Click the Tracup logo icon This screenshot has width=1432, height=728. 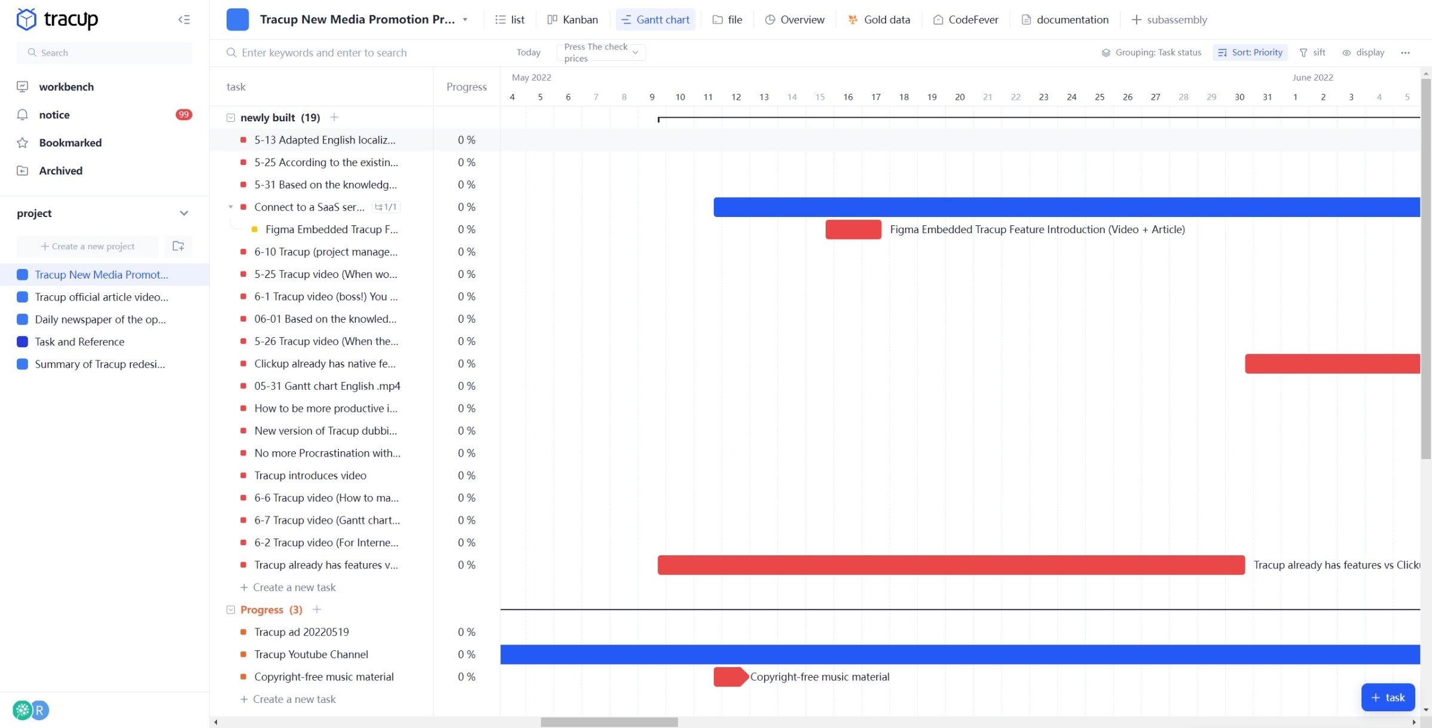[x=25, y=19]
